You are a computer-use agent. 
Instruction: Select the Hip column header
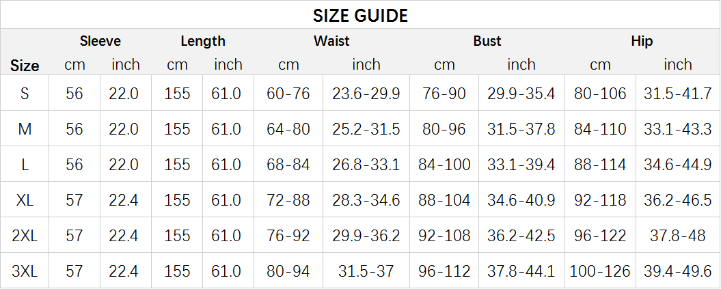pos(642,41)
